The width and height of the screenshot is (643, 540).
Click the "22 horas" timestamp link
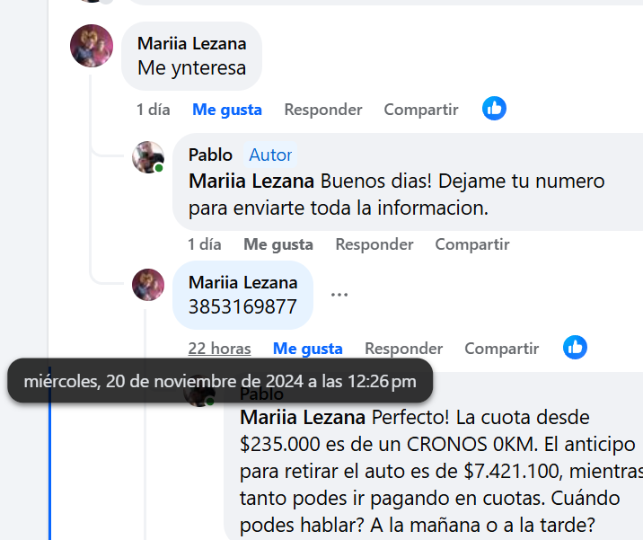click(x=219, y=349)
